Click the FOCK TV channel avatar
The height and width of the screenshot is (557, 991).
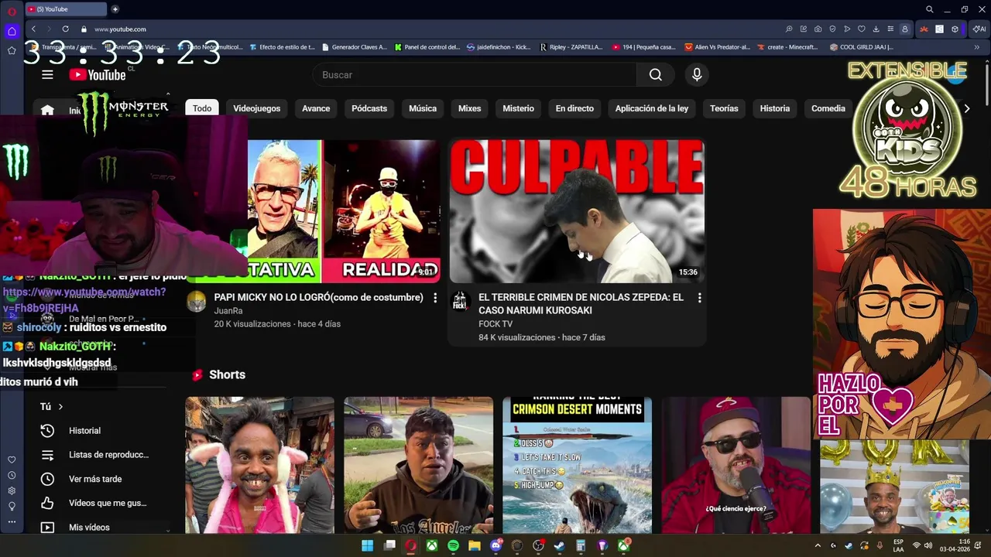click(461, 301)
